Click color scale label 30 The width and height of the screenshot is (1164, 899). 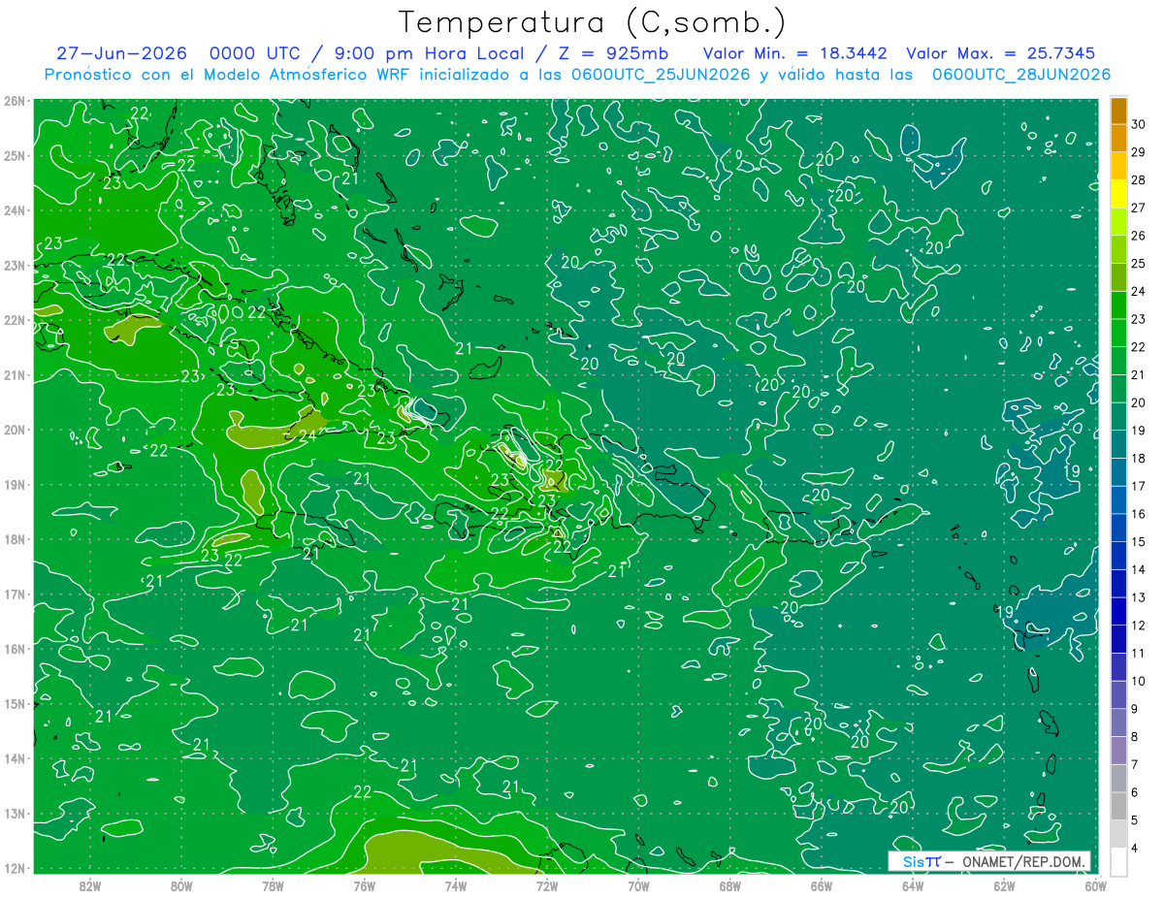(1139, 124)
